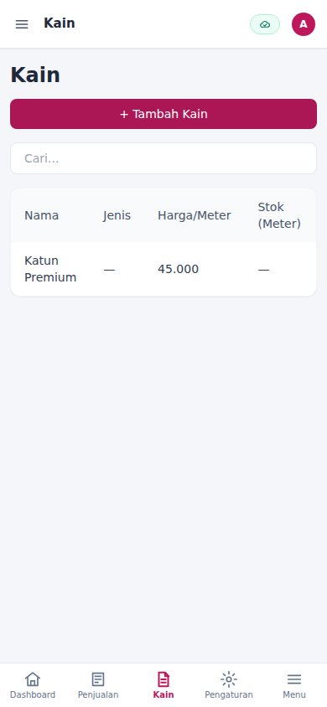Open the user avatar labeled A
This screenshot has height=707, width=327.
click(304, 24)
